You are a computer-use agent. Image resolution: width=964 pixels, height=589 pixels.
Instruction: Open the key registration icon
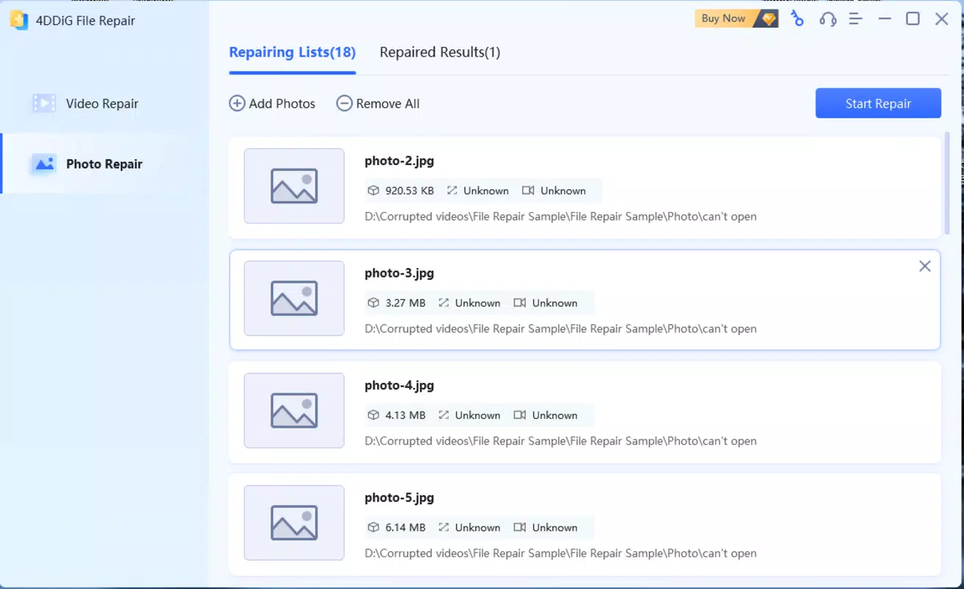(x=797, y=19)
